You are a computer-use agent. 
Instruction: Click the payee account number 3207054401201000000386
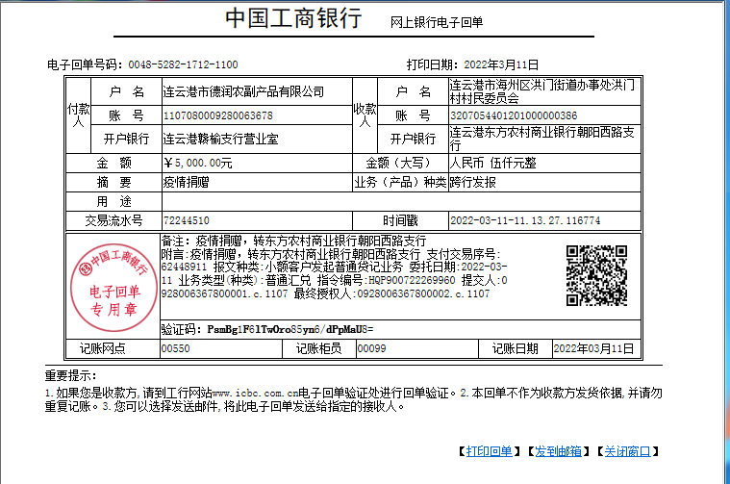pos(514,115)
